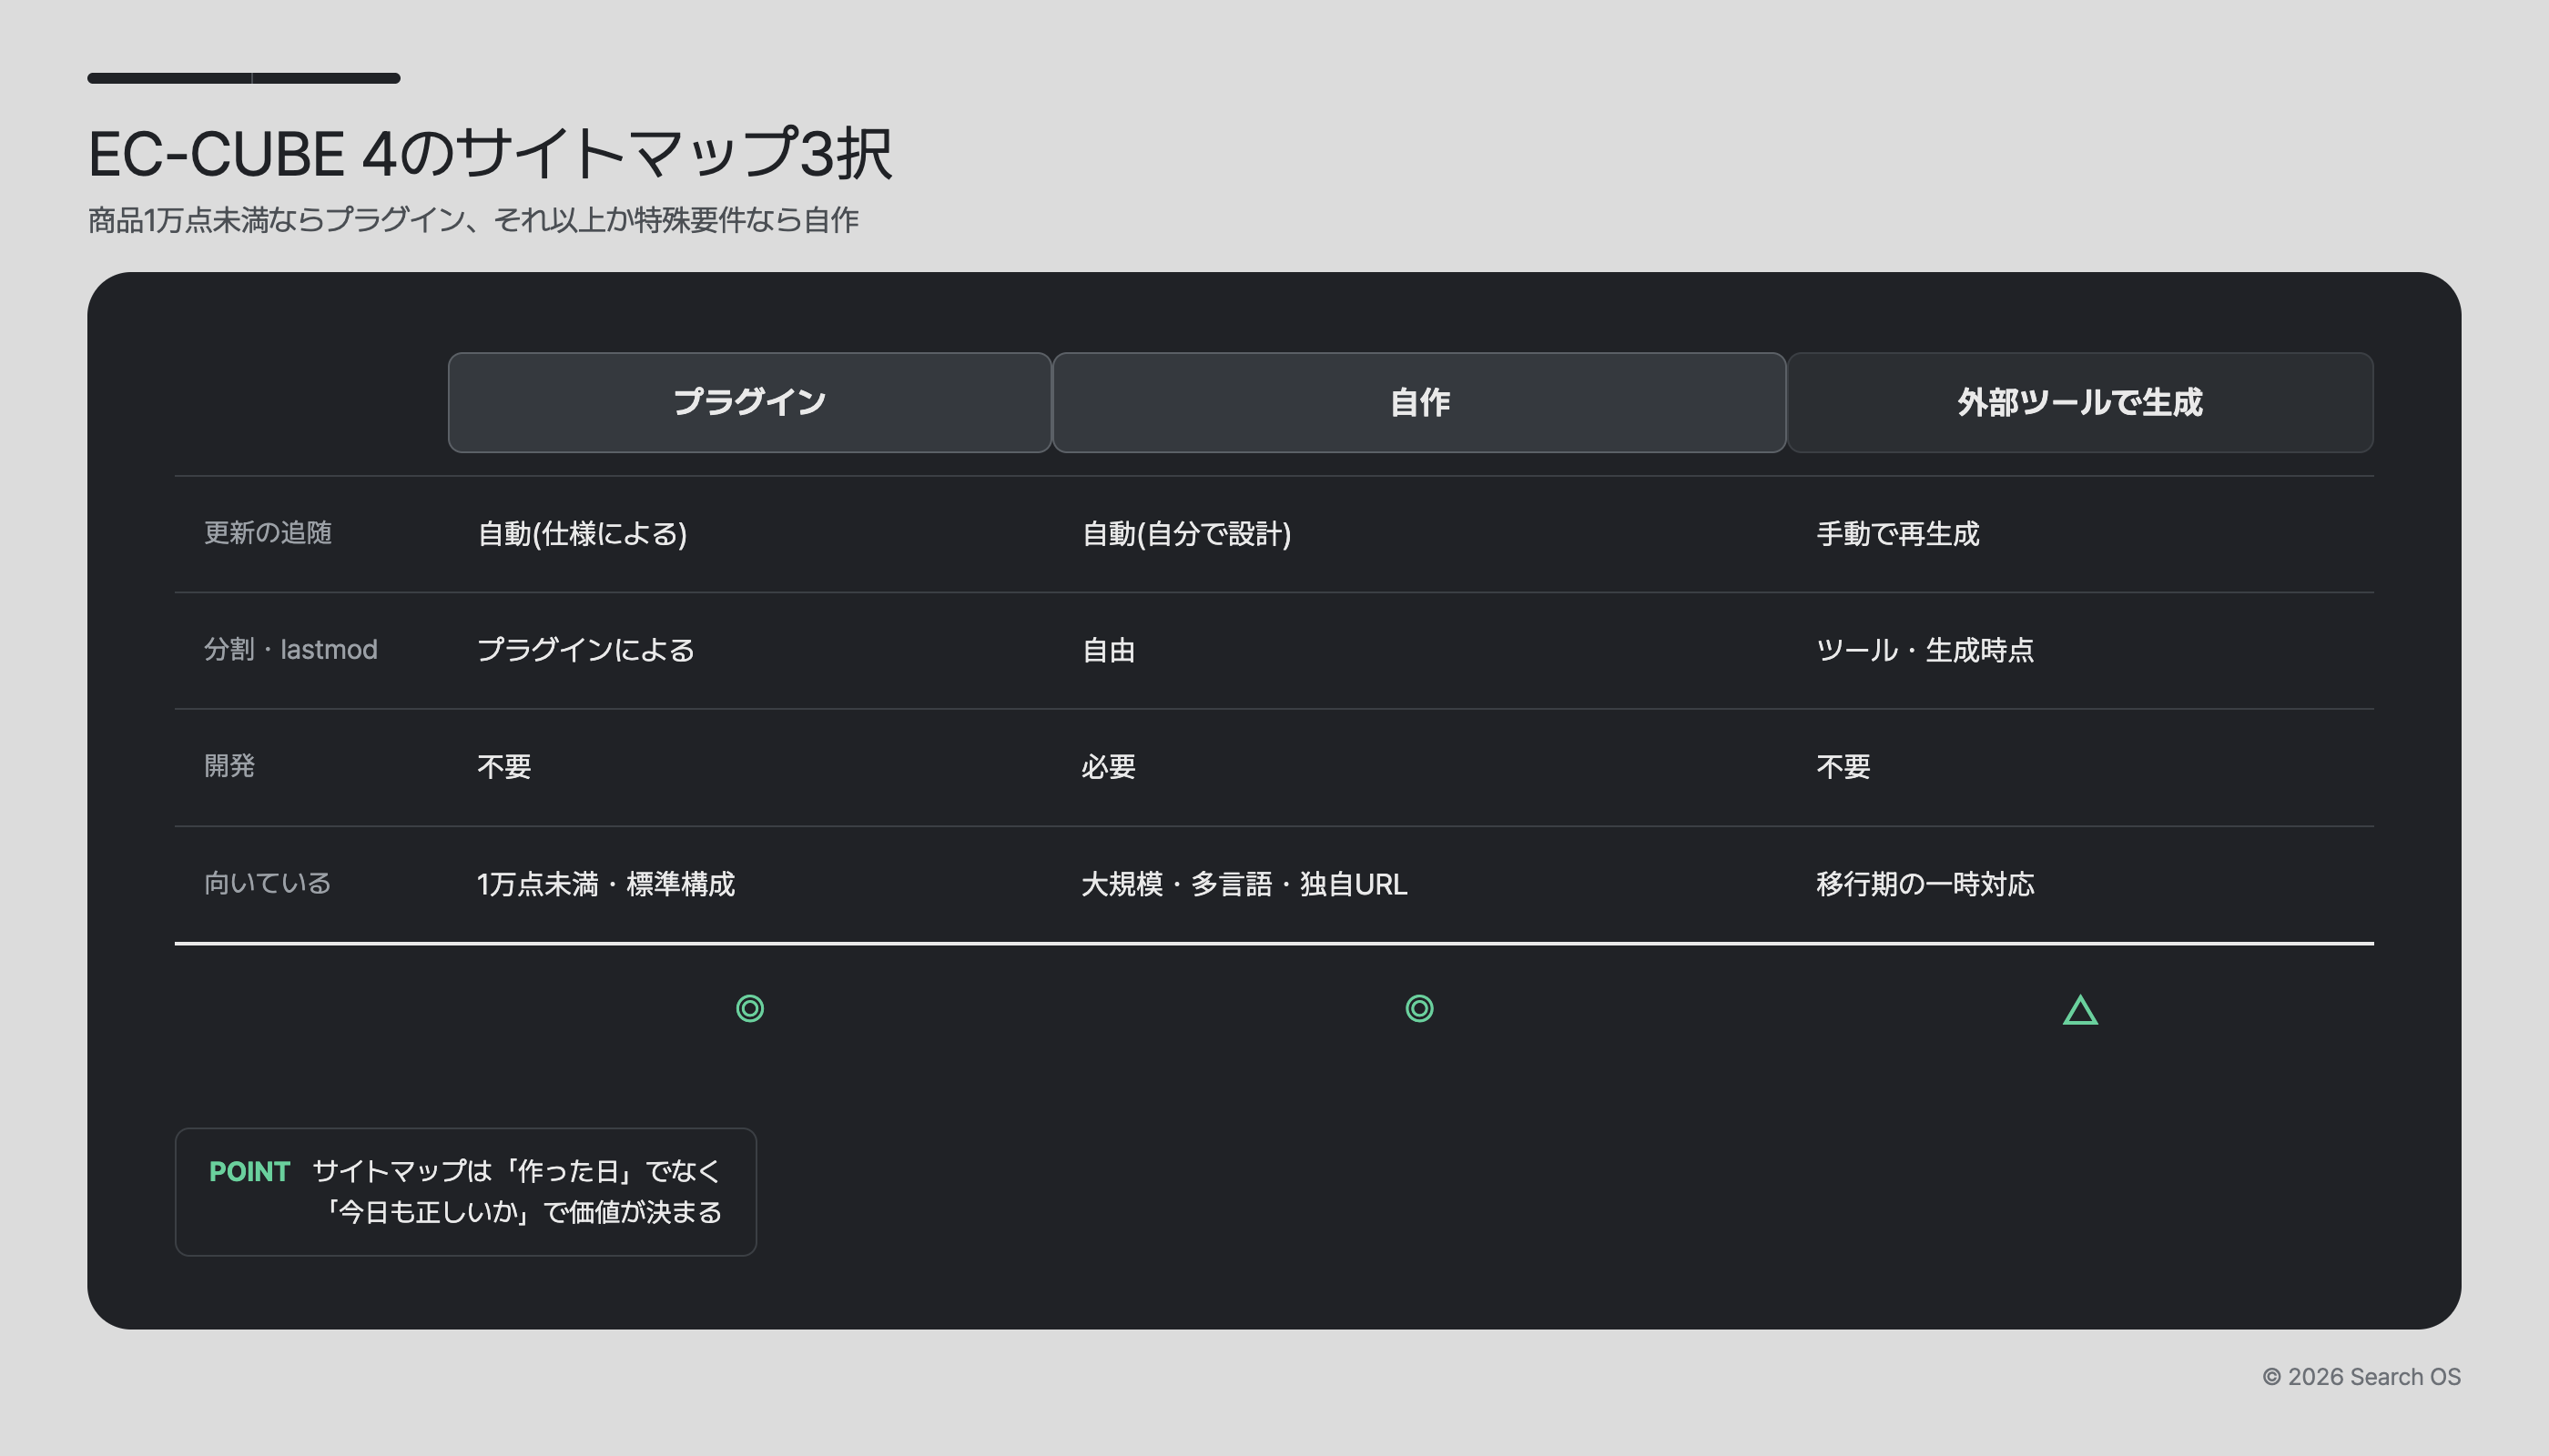The height and width of the screenshot is (1456, 2549).
Task: Select the 自作 column header
Action: [1418, 402]
